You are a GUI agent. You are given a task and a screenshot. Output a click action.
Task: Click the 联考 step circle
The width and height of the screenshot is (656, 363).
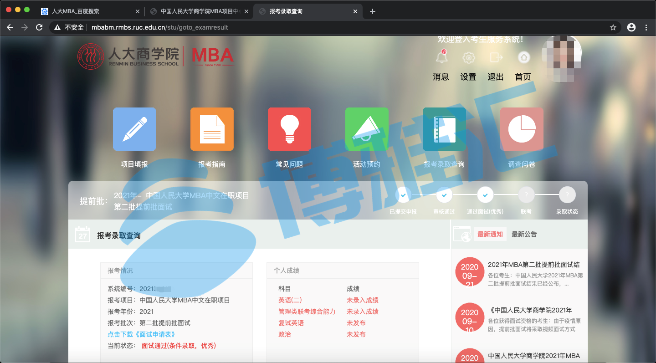click(526, 195)
